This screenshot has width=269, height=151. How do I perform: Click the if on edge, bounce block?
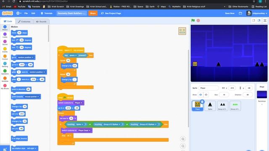click(x=19, y=138)
